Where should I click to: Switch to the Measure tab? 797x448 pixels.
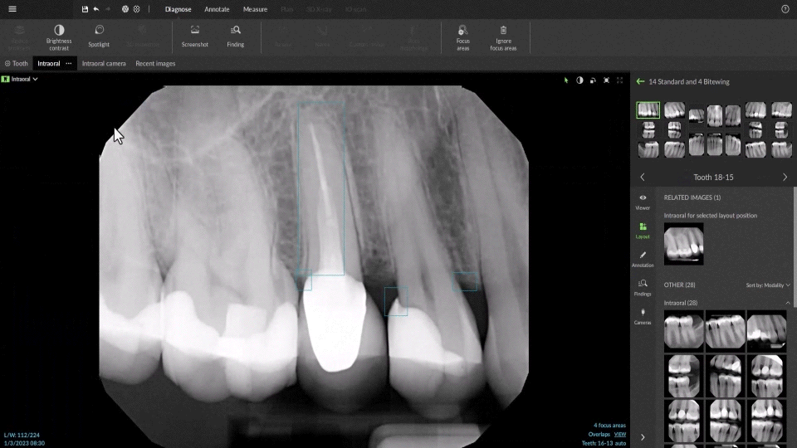point(255,9)
